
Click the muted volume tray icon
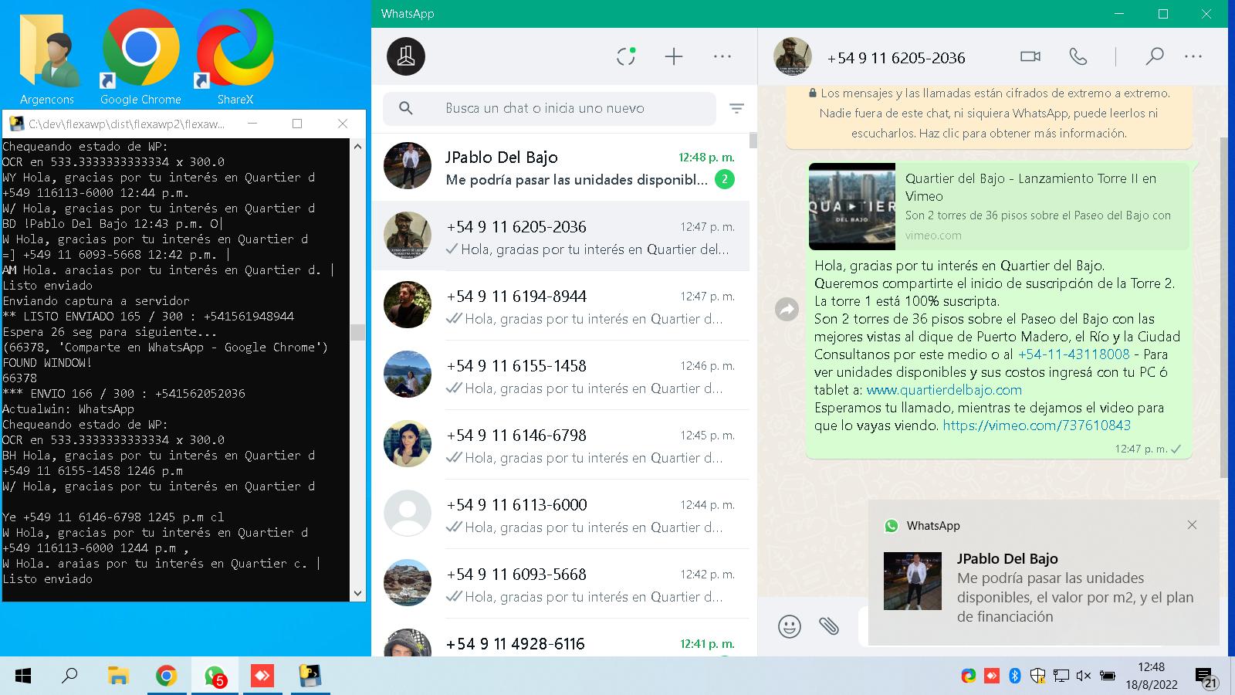pos(1084,676)
